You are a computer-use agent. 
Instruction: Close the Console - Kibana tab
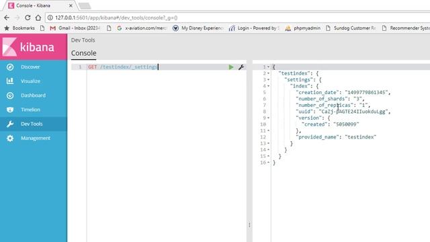(71, 5)
